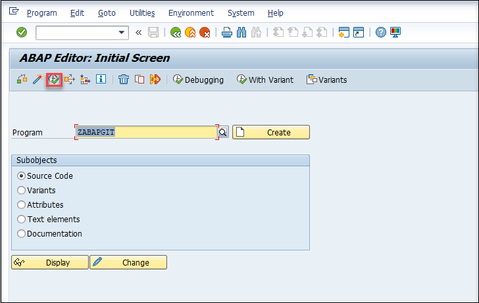Click the Debugging button

tap(198, 80)
